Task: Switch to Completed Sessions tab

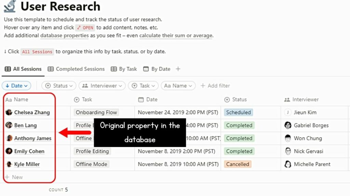Action: click(76, 69)
